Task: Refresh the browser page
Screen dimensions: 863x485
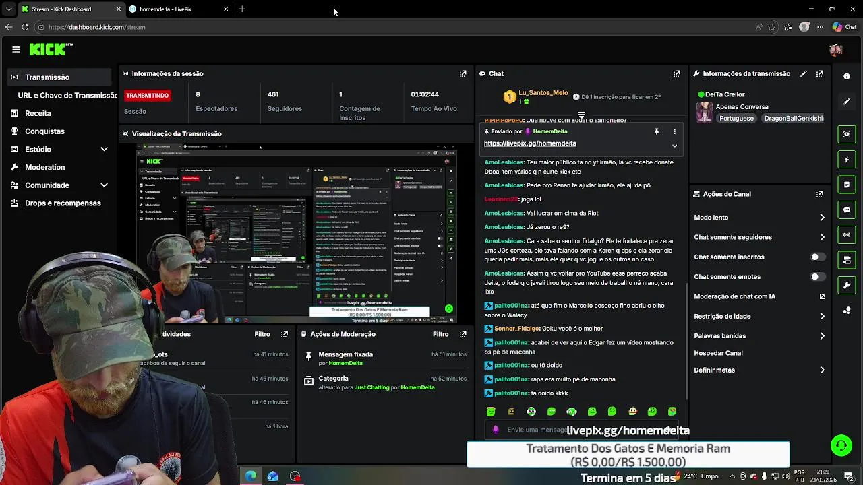Action: coord(25,27)
